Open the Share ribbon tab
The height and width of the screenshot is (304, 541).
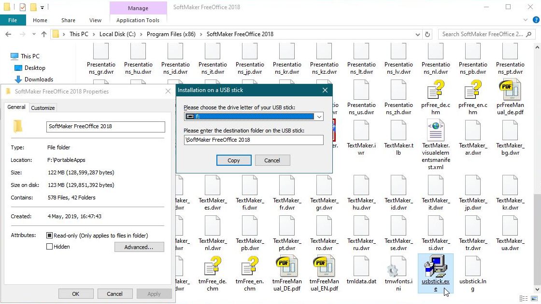pyautogui.click(x=68, y=20)
